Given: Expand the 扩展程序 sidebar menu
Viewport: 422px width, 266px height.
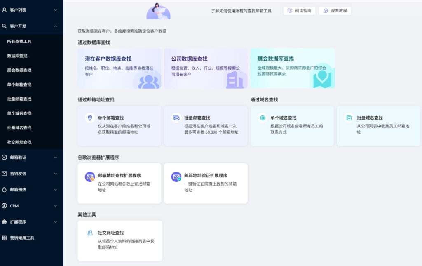Looking at the screenshot, I should [31, 222].
